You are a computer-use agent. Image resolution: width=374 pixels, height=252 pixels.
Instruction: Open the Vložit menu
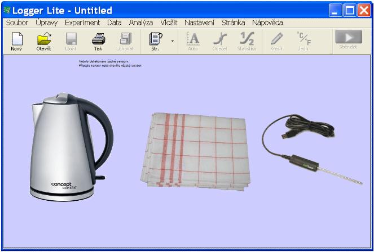tap(169, 23)
